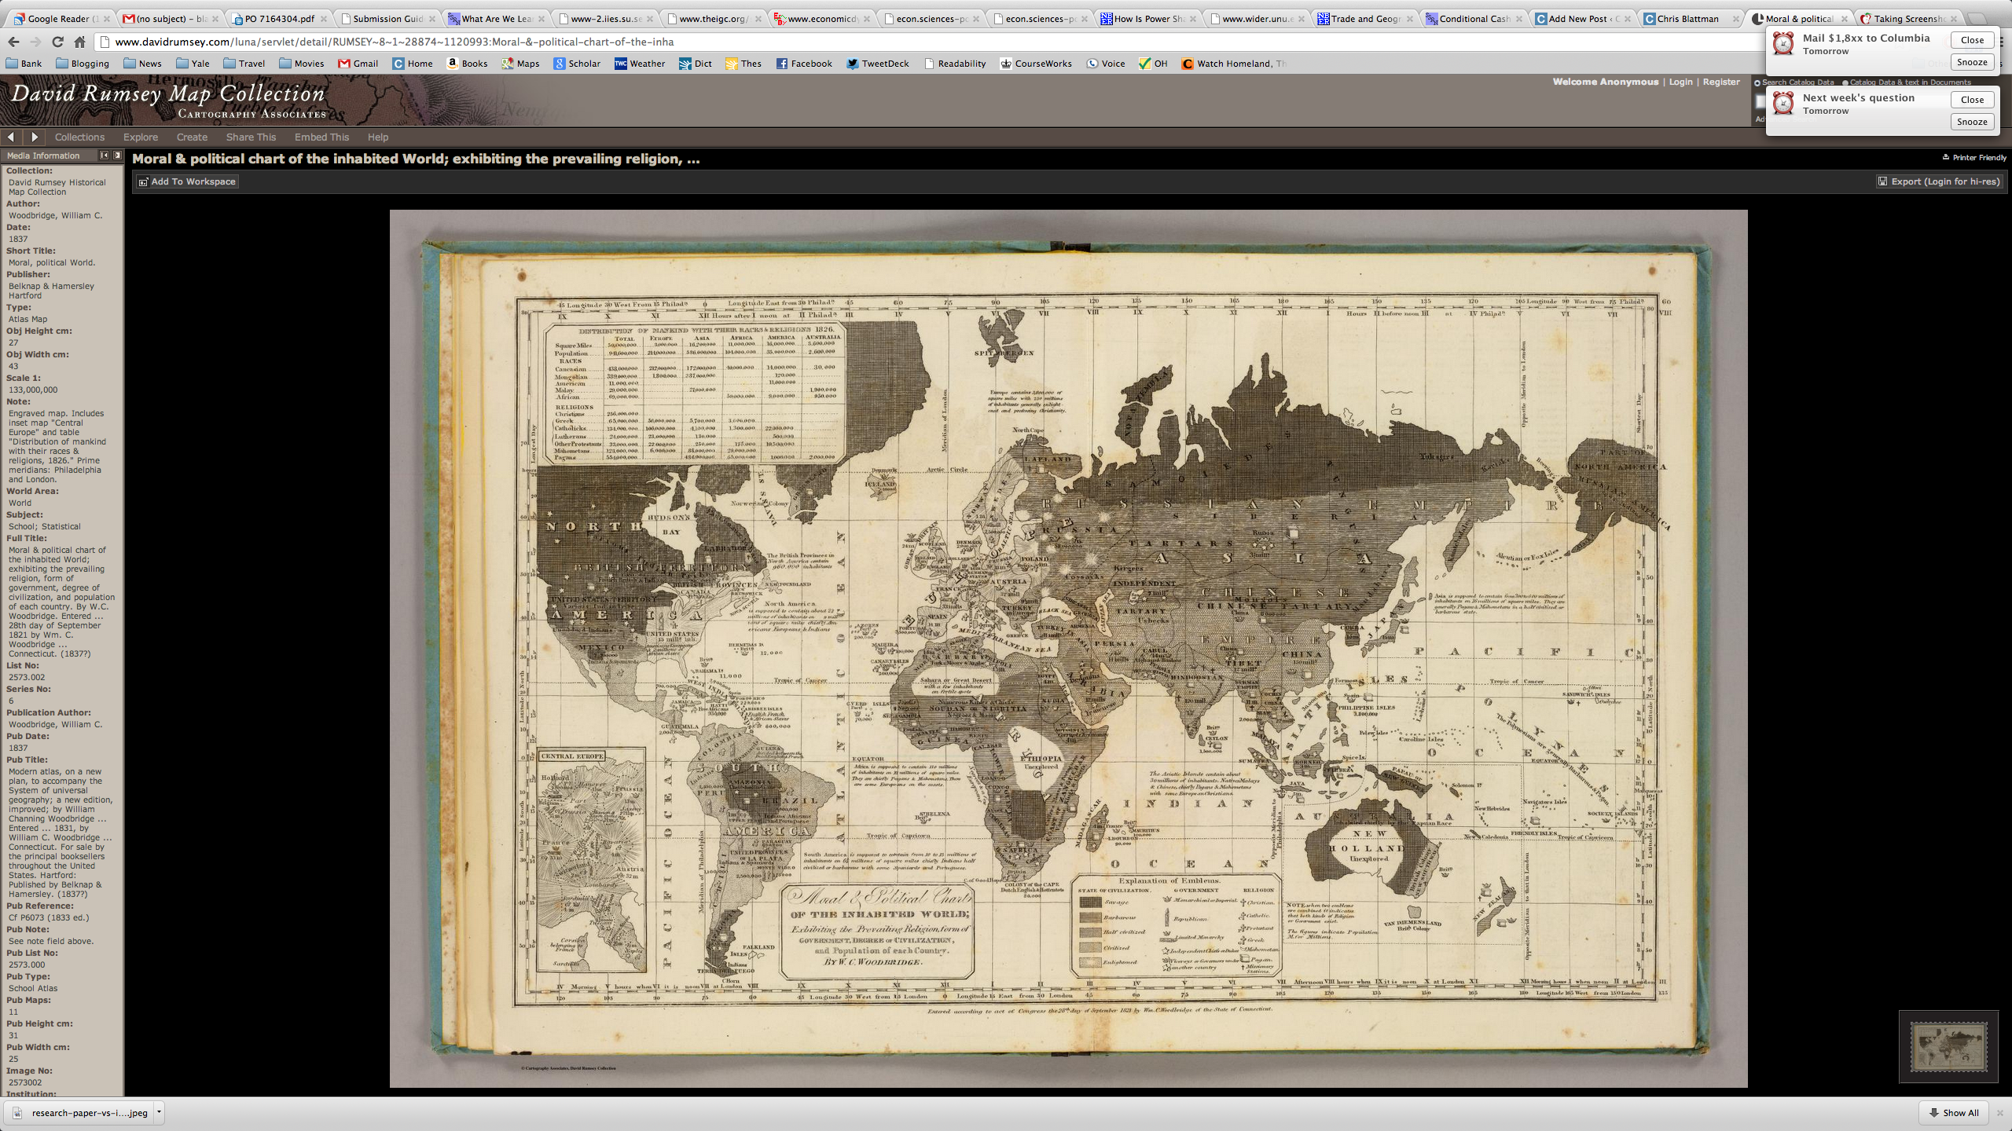
Task: Open the Yale bookmarks folder
Action: tap(193, 64)
